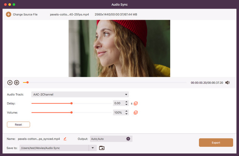The image size is (239, 156).
Task: Toggle the checkbox icon next to Volume
Action: (136, 112)
